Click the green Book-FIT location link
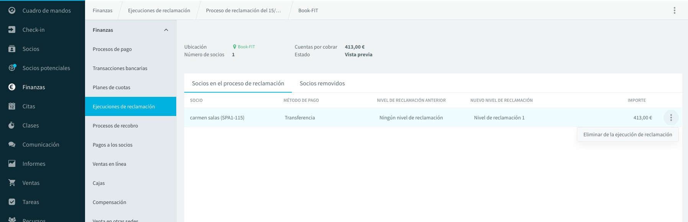688x222 pixels. point(246,47)
